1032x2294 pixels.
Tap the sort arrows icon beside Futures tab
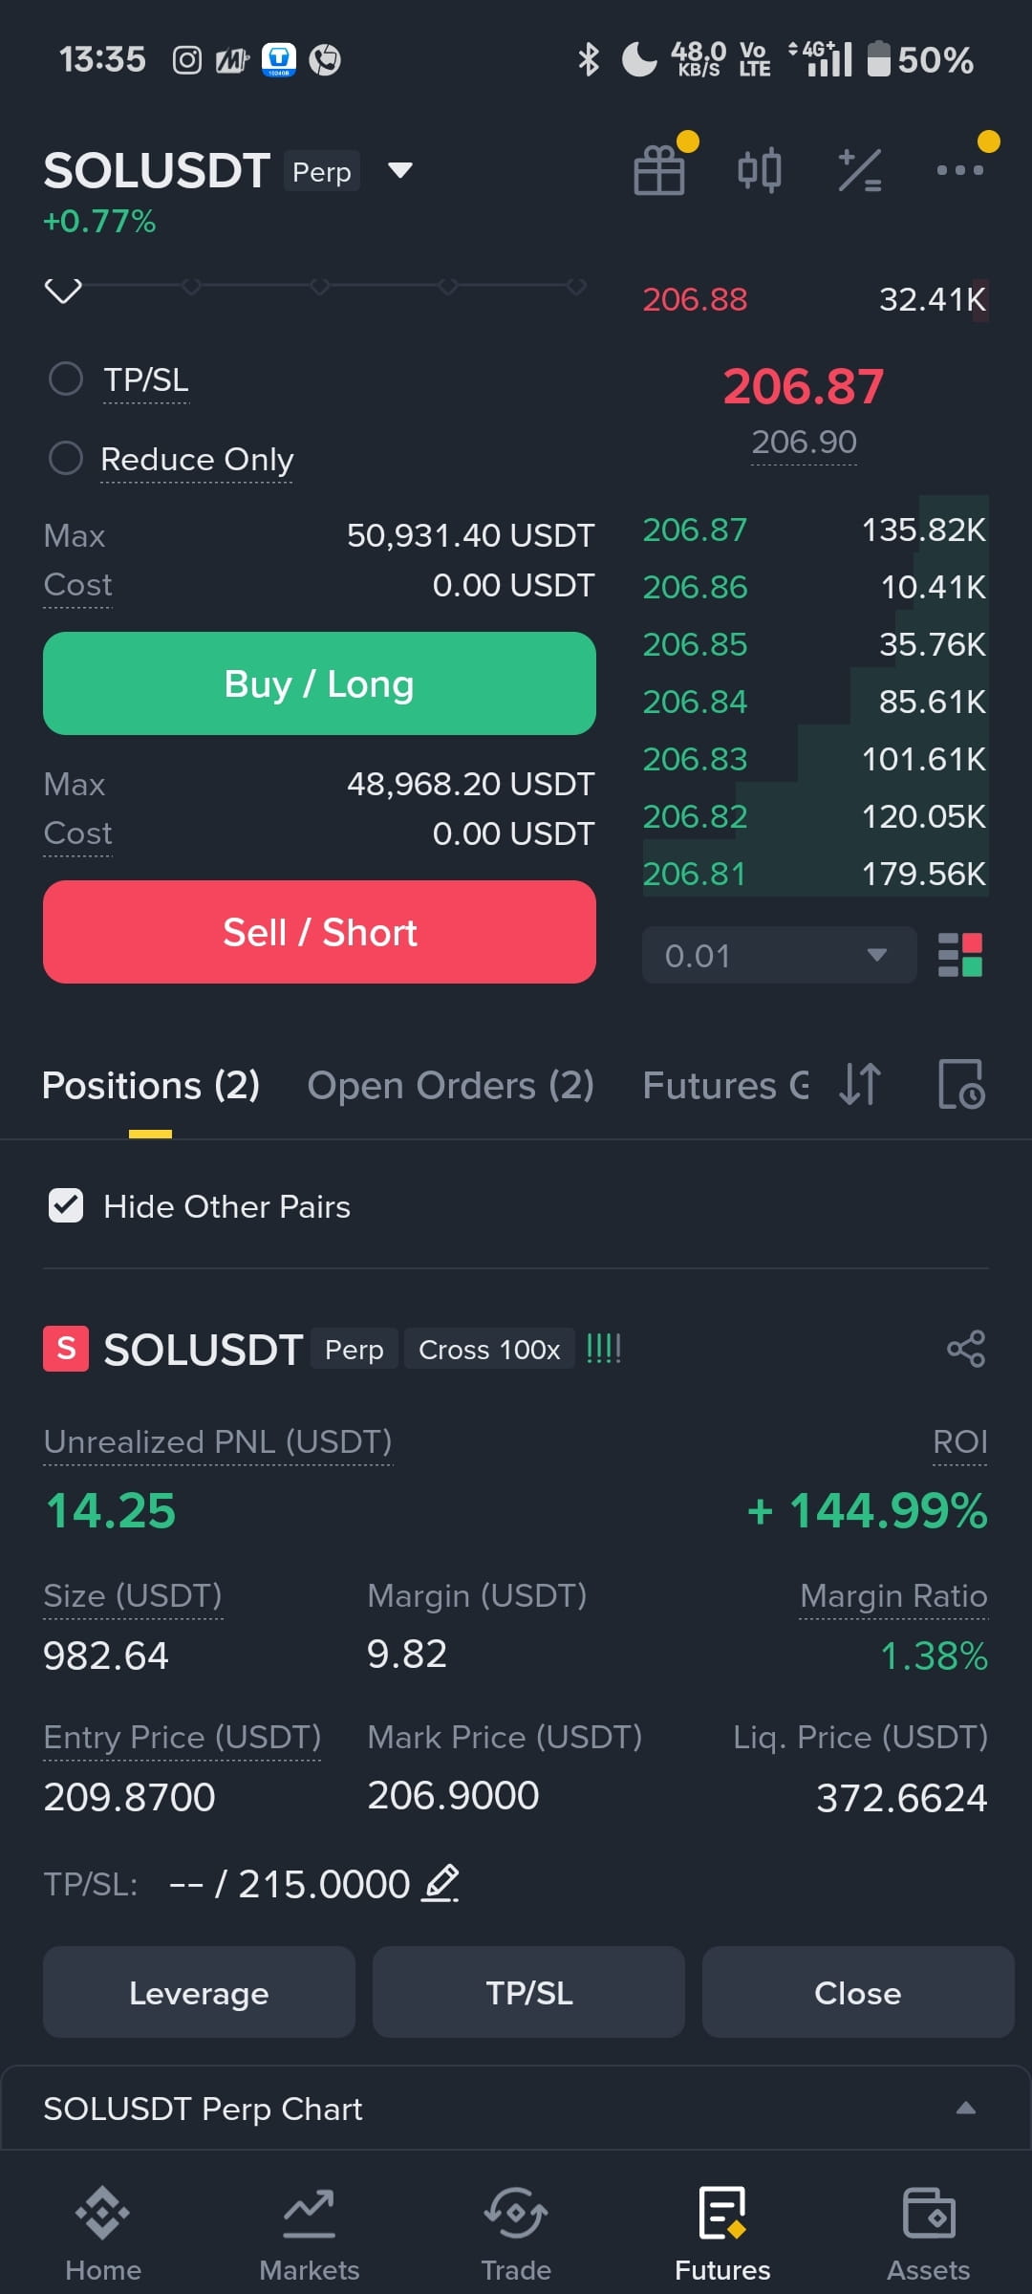point(860,1084)
